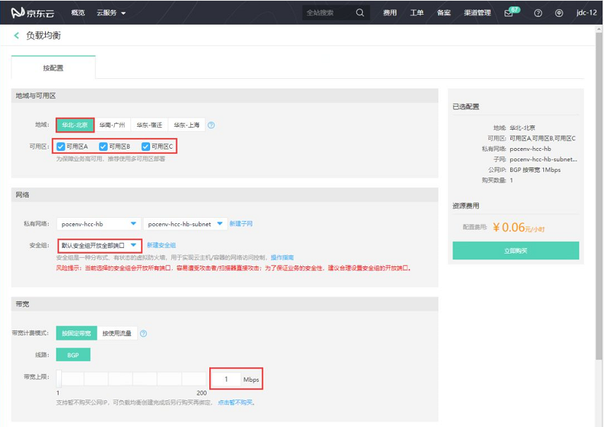Click the bandwidth Mbps value field
Screen dimensions: 604x427
click(226, 379)
